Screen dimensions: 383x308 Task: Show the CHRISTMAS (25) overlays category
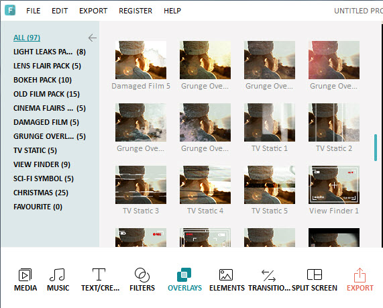(x=41, y=193)
